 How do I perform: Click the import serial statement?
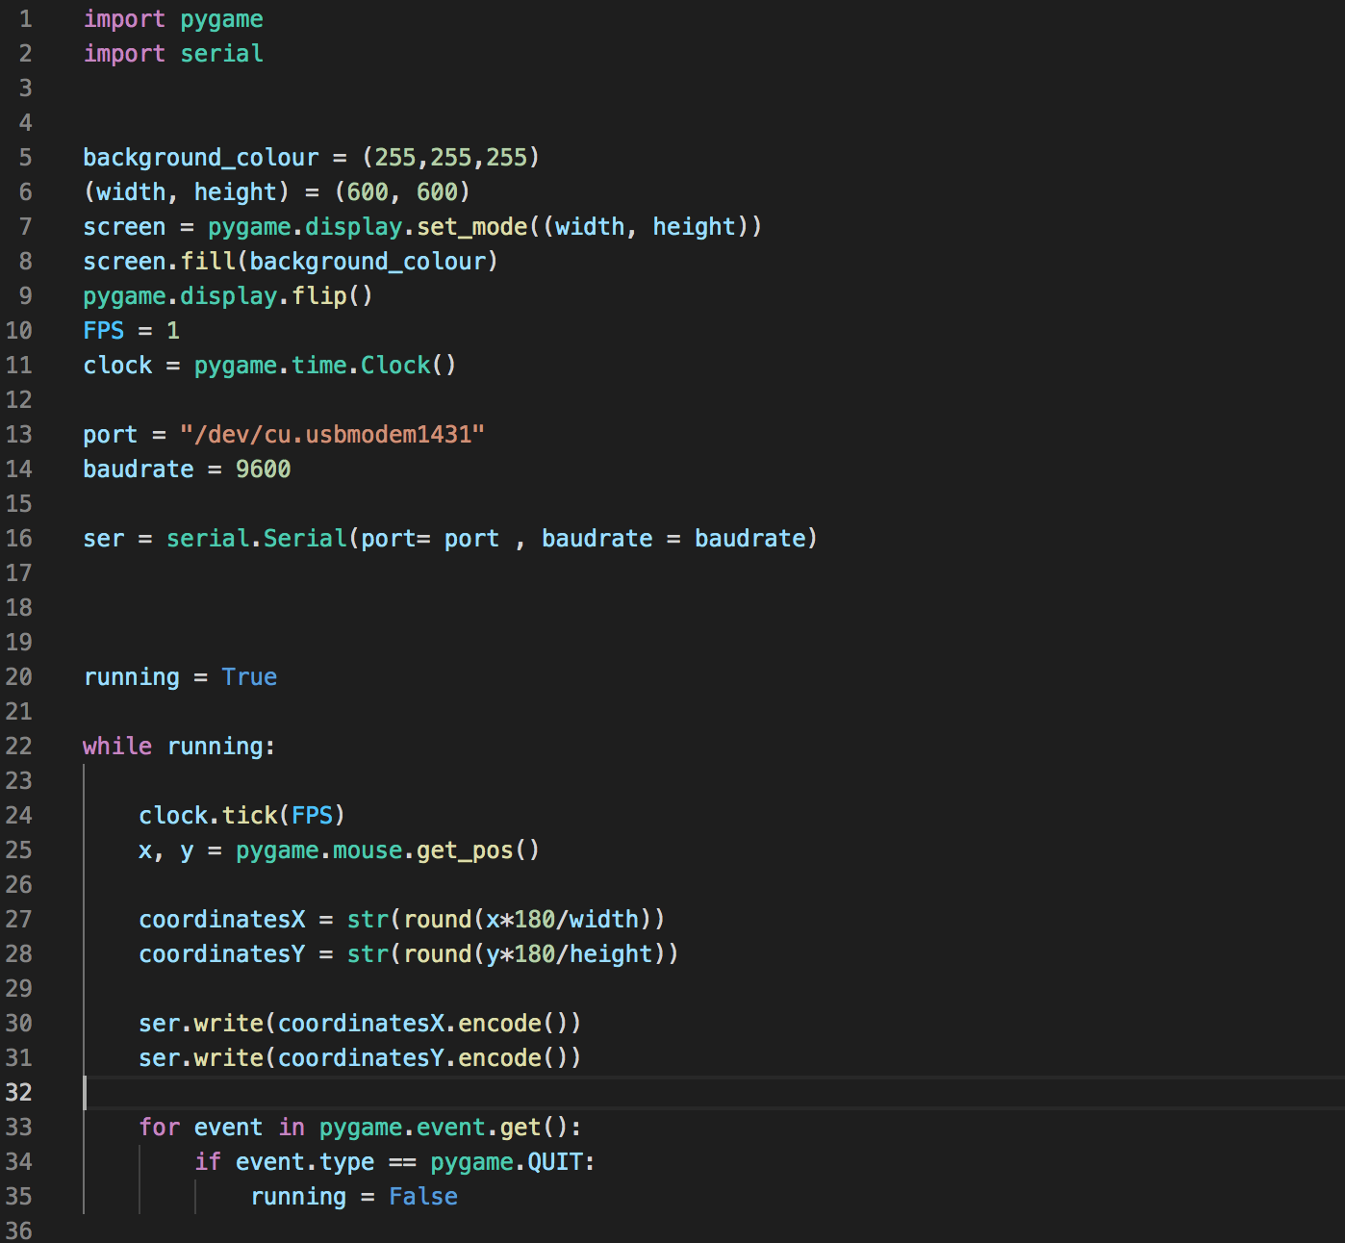click(173, 53)
